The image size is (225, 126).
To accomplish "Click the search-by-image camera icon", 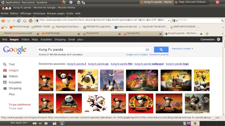I will coord(147,50).
